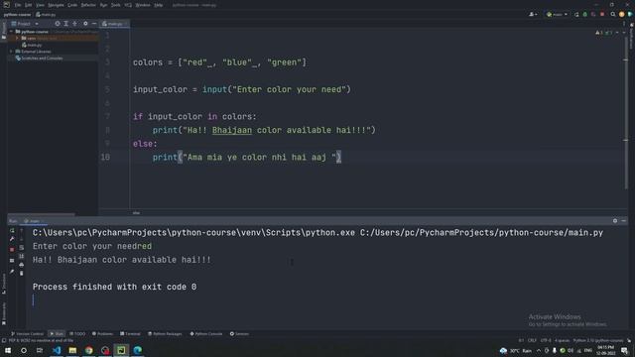Open the Run menu
The height and width of the screenshot is (357, 635).
click(x=103, y=5)
